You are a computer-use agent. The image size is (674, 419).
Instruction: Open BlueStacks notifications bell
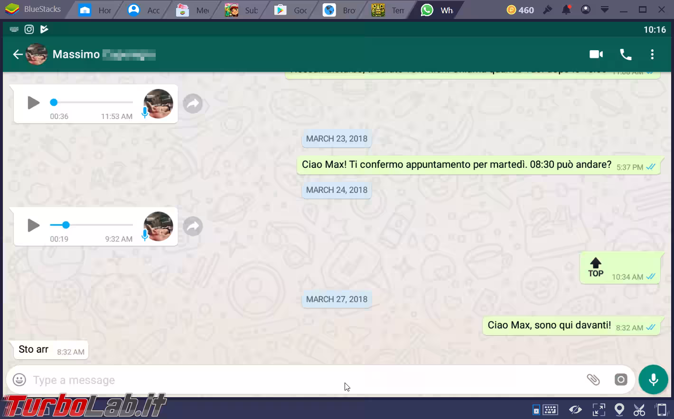pyautogui.click(x=566, y=10)
